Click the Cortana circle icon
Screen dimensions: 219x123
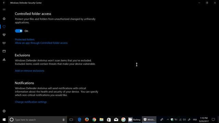coord(12,120)
